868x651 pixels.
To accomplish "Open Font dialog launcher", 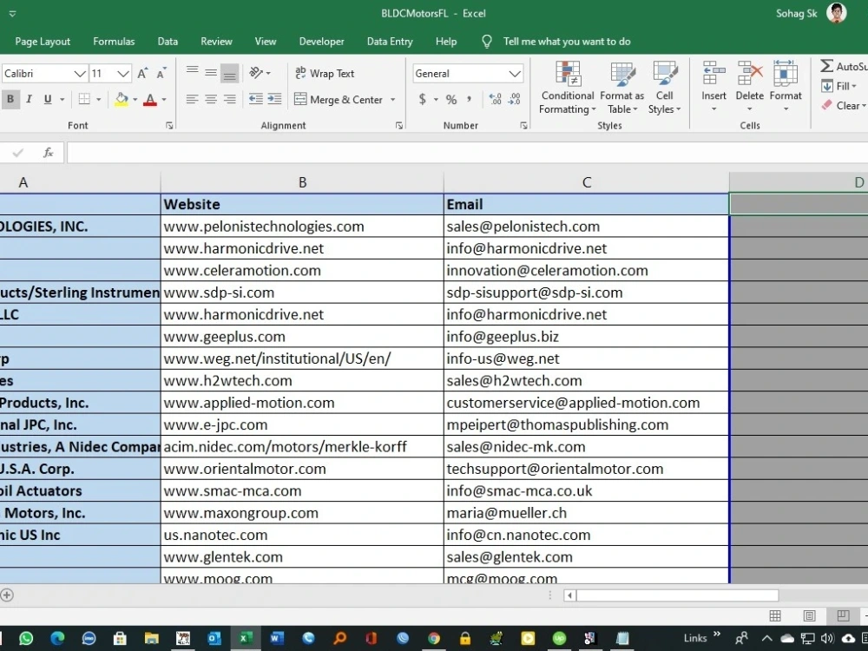I will [169, 126].
